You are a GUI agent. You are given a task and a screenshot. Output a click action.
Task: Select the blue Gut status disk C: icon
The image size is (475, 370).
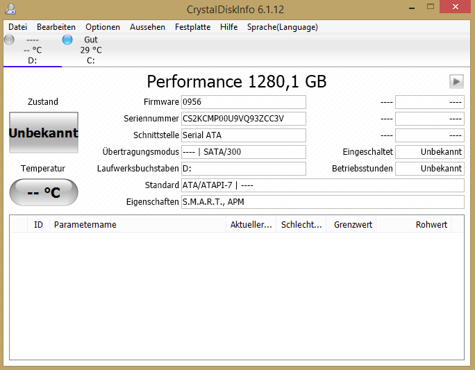click(x=67, y=40)
